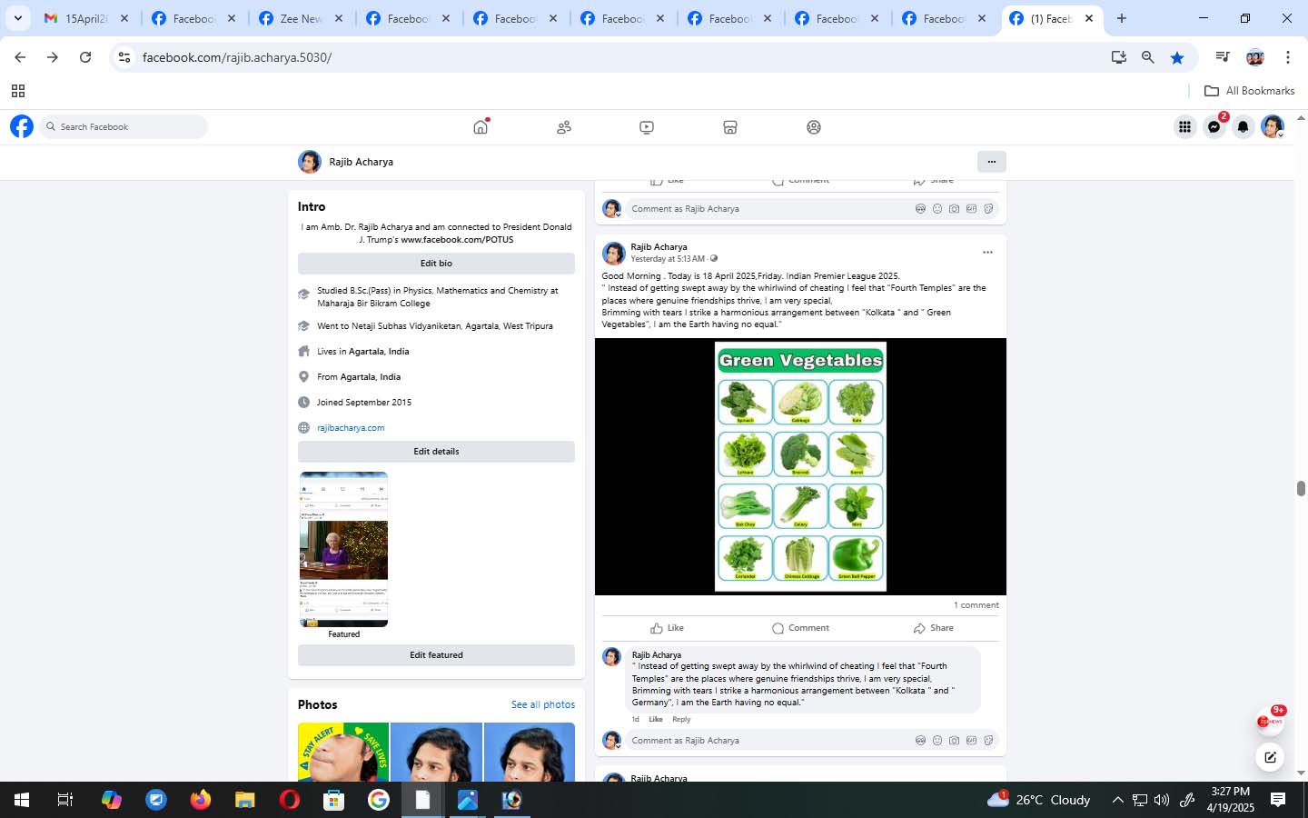Click the avatar sticker icon in lower comment box
The height and width of the screenshot is (818, 1308).
[x=920, y=741]
